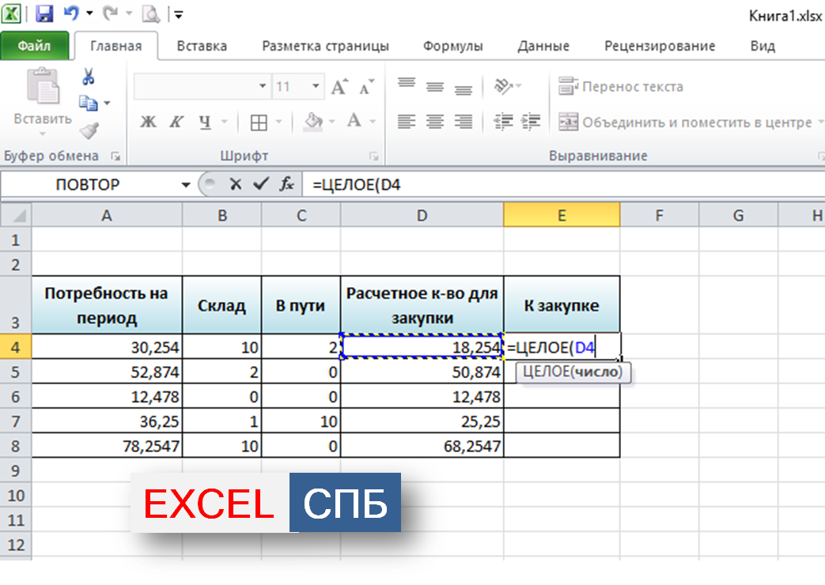Screen dimensions: 825x585
Task: Select cell D5 containing 50,874
Action: tap(422, 372)
